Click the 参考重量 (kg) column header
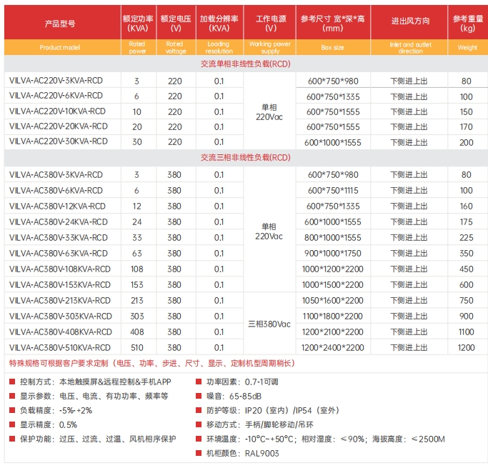Image resolution: width=488 pixels, height=468 pixels. 466,23
